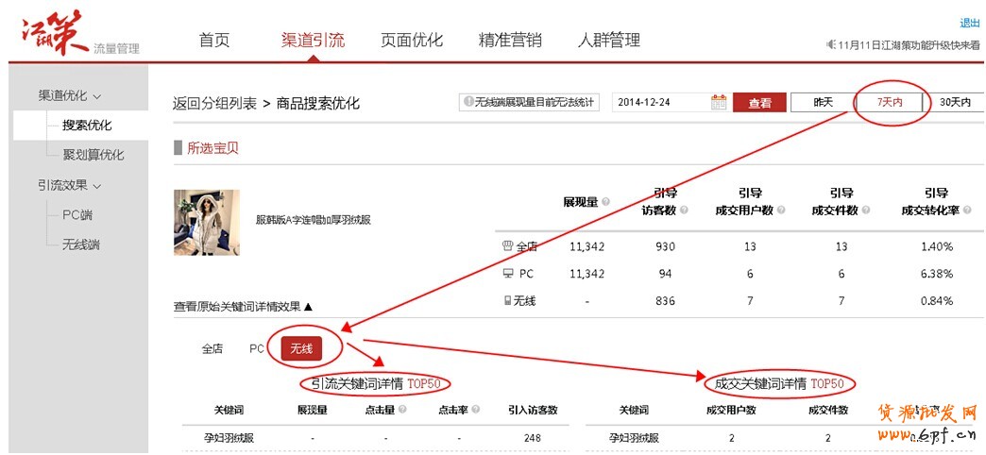The image size is (986, 455).
Task: Click the help icon next to 点击率
Action: point(474,410)
